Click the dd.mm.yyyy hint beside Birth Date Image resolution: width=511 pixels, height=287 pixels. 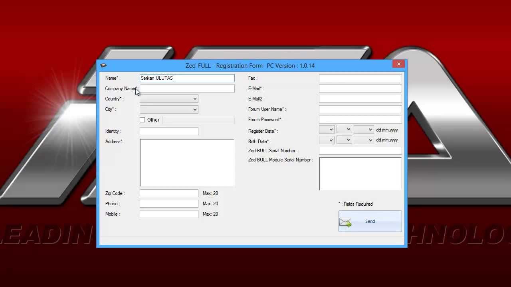(x=387, y=140)
